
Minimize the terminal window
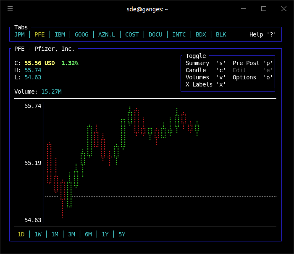244,9
